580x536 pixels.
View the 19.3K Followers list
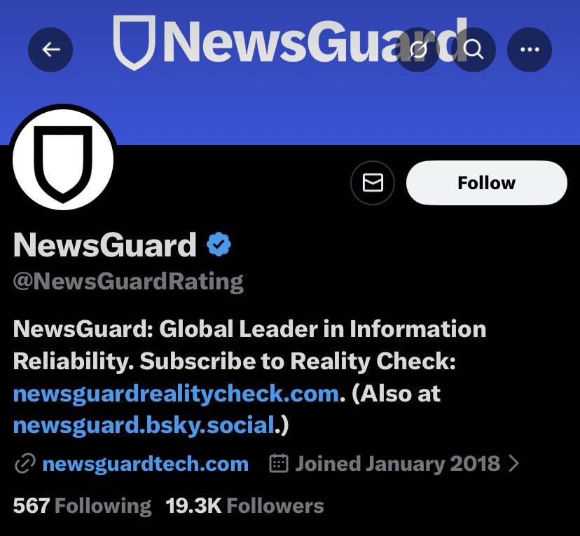coord(244,506)
